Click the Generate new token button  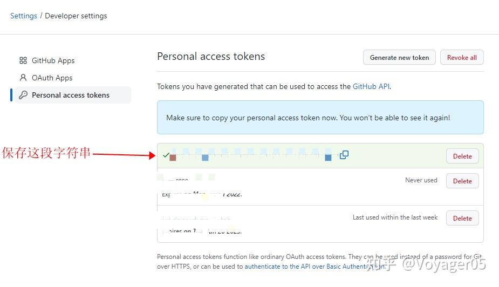coord(399,58)
